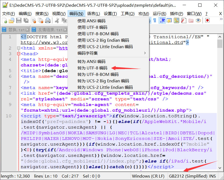Click the Open file folder icon
The image size is (224, 180).
point(12,20)
